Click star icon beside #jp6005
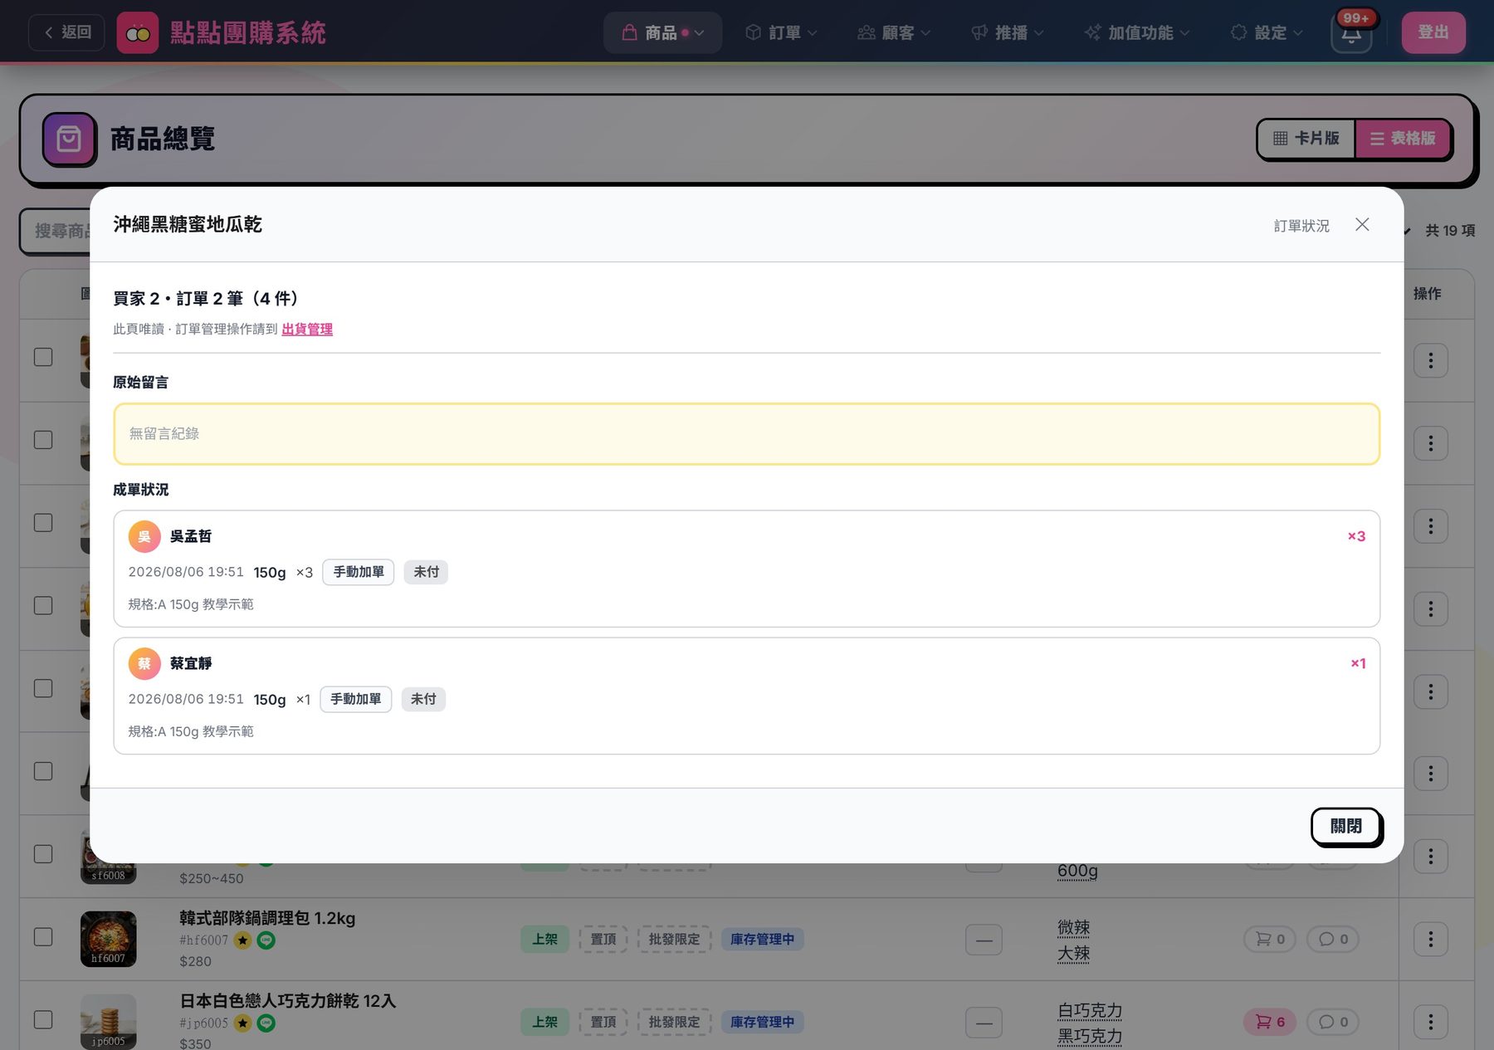 pos(242,1023)
